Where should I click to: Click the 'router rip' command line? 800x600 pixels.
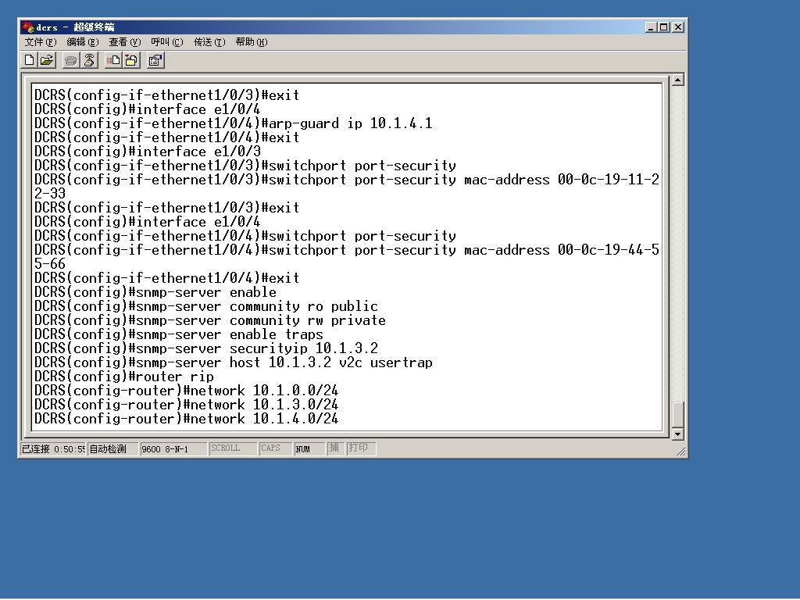[124, 377]
